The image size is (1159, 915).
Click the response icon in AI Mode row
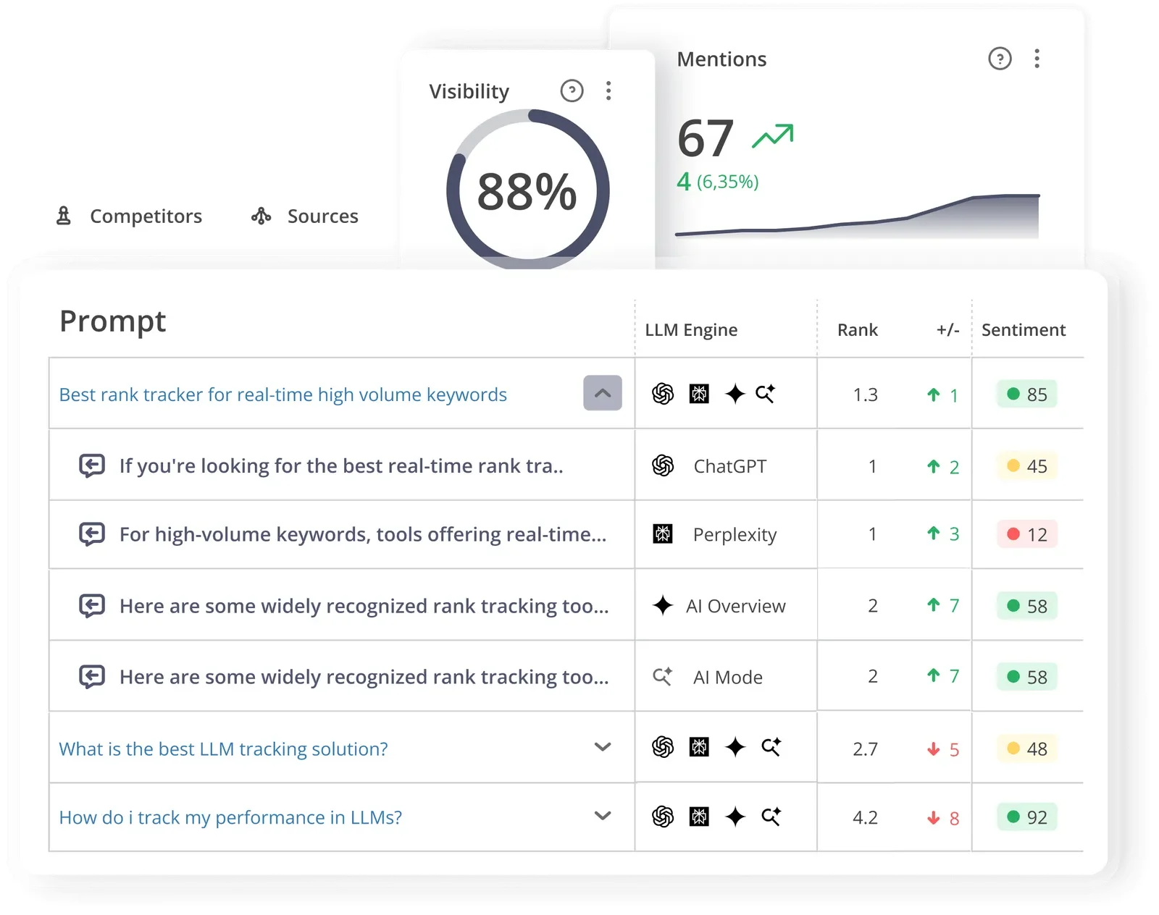[92, 677]
